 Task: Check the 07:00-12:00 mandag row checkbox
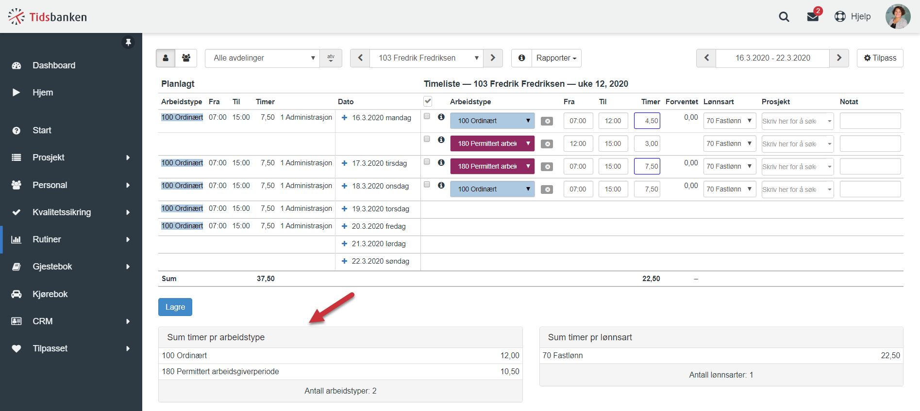(x=427, y=116)
